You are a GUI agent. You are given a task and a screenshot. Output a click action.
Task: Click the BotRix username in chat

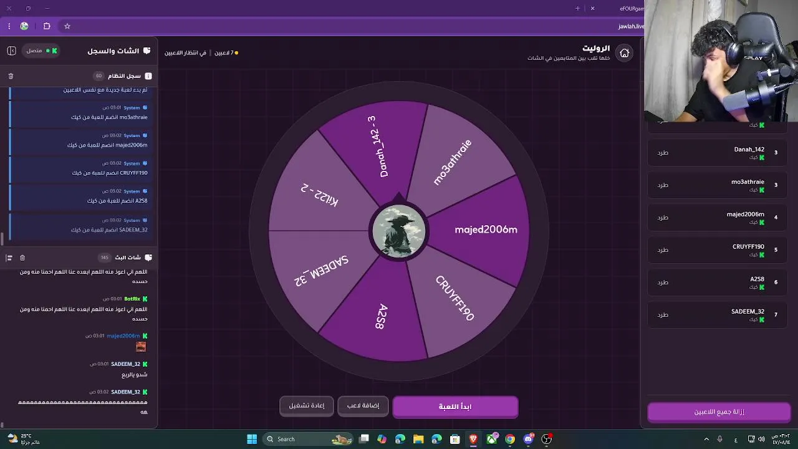(x=132, y=299)
